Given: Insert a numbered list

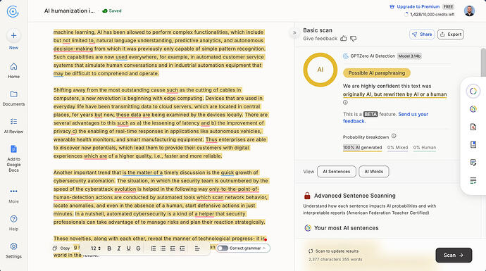Looking at the screenshot, I should coord(153,248).
